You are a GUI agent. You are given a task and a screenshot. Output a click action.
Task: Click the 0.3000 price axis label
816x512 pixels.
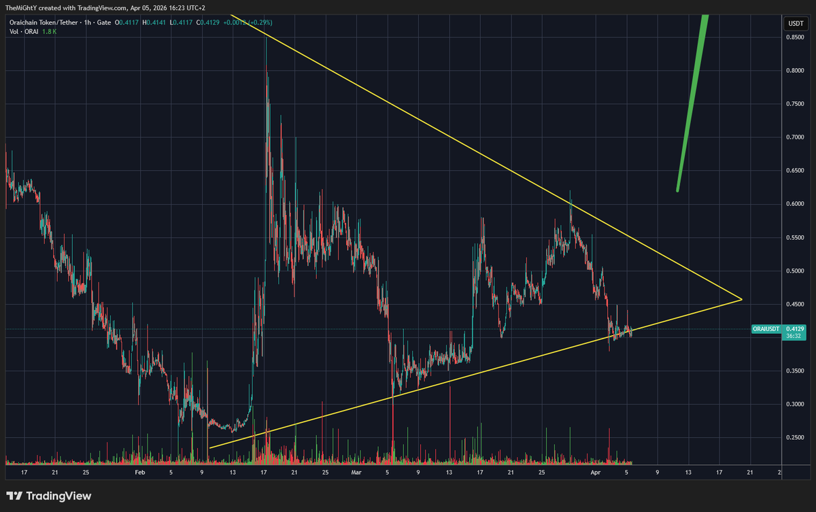click(796, 405)
